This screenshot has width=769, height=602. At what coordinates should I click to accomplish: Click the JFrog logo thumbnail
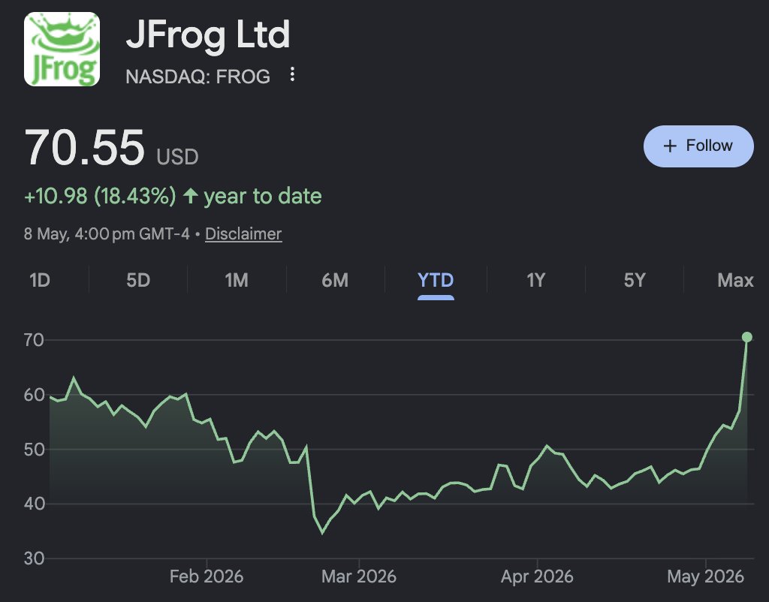tap(62, 49)
